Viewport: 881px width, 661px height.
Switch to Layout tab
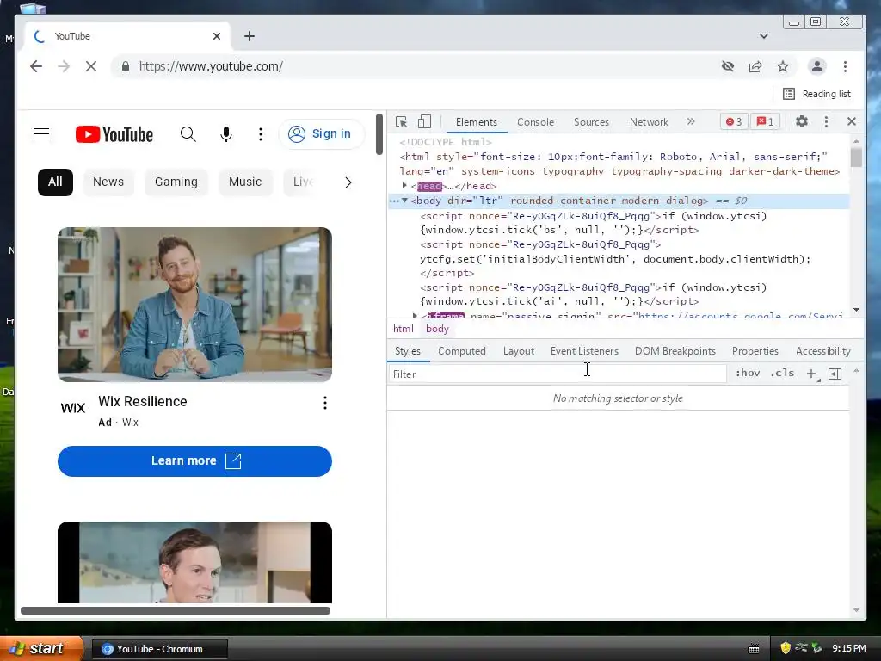(519, 351)
